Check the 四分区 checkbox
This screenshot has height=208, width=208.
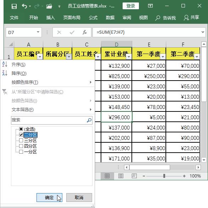21,146
